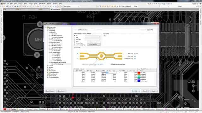Click the Comment input field

[x=121, y=30]
